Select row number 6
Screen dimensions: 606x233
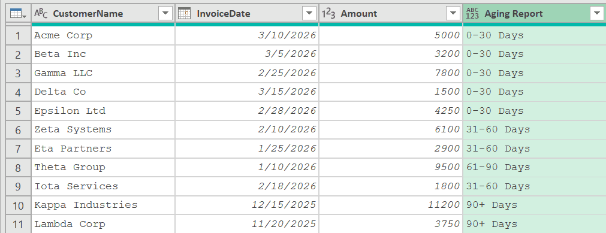point(18,130)
